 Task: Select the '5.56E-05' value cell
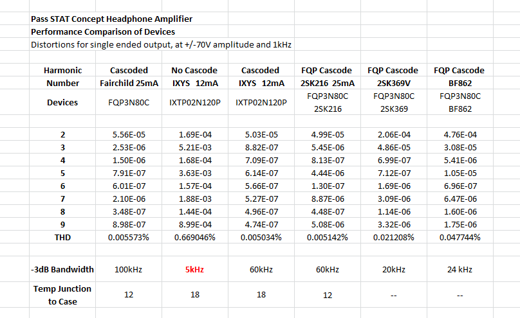point(129,135)
